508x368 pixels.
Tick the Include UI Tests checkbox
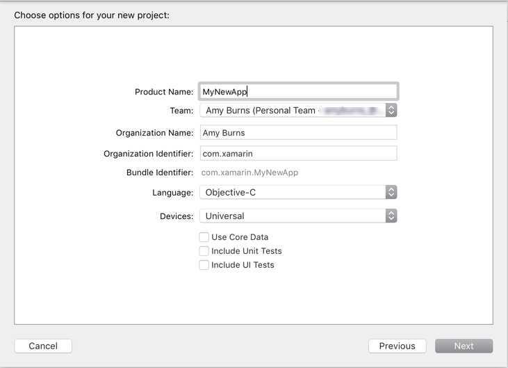point(204,265)
